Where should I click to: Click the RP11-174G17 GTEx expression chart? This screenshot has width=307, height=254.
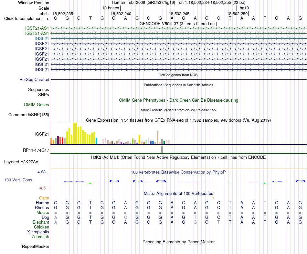pyautogui.click(x=111, y=149)
